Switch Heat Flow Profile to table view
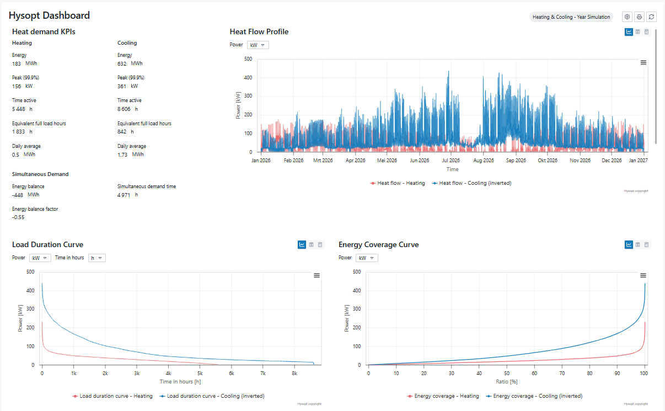The height and width of the screenshot is (411, 665). pos(637,32)
